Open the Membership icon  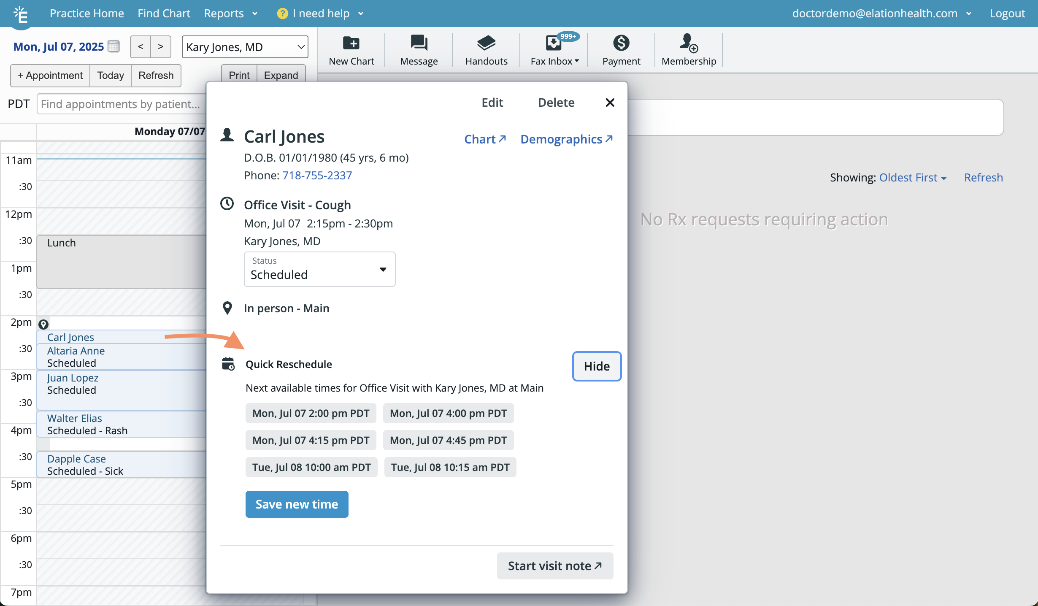coord(689,43)
